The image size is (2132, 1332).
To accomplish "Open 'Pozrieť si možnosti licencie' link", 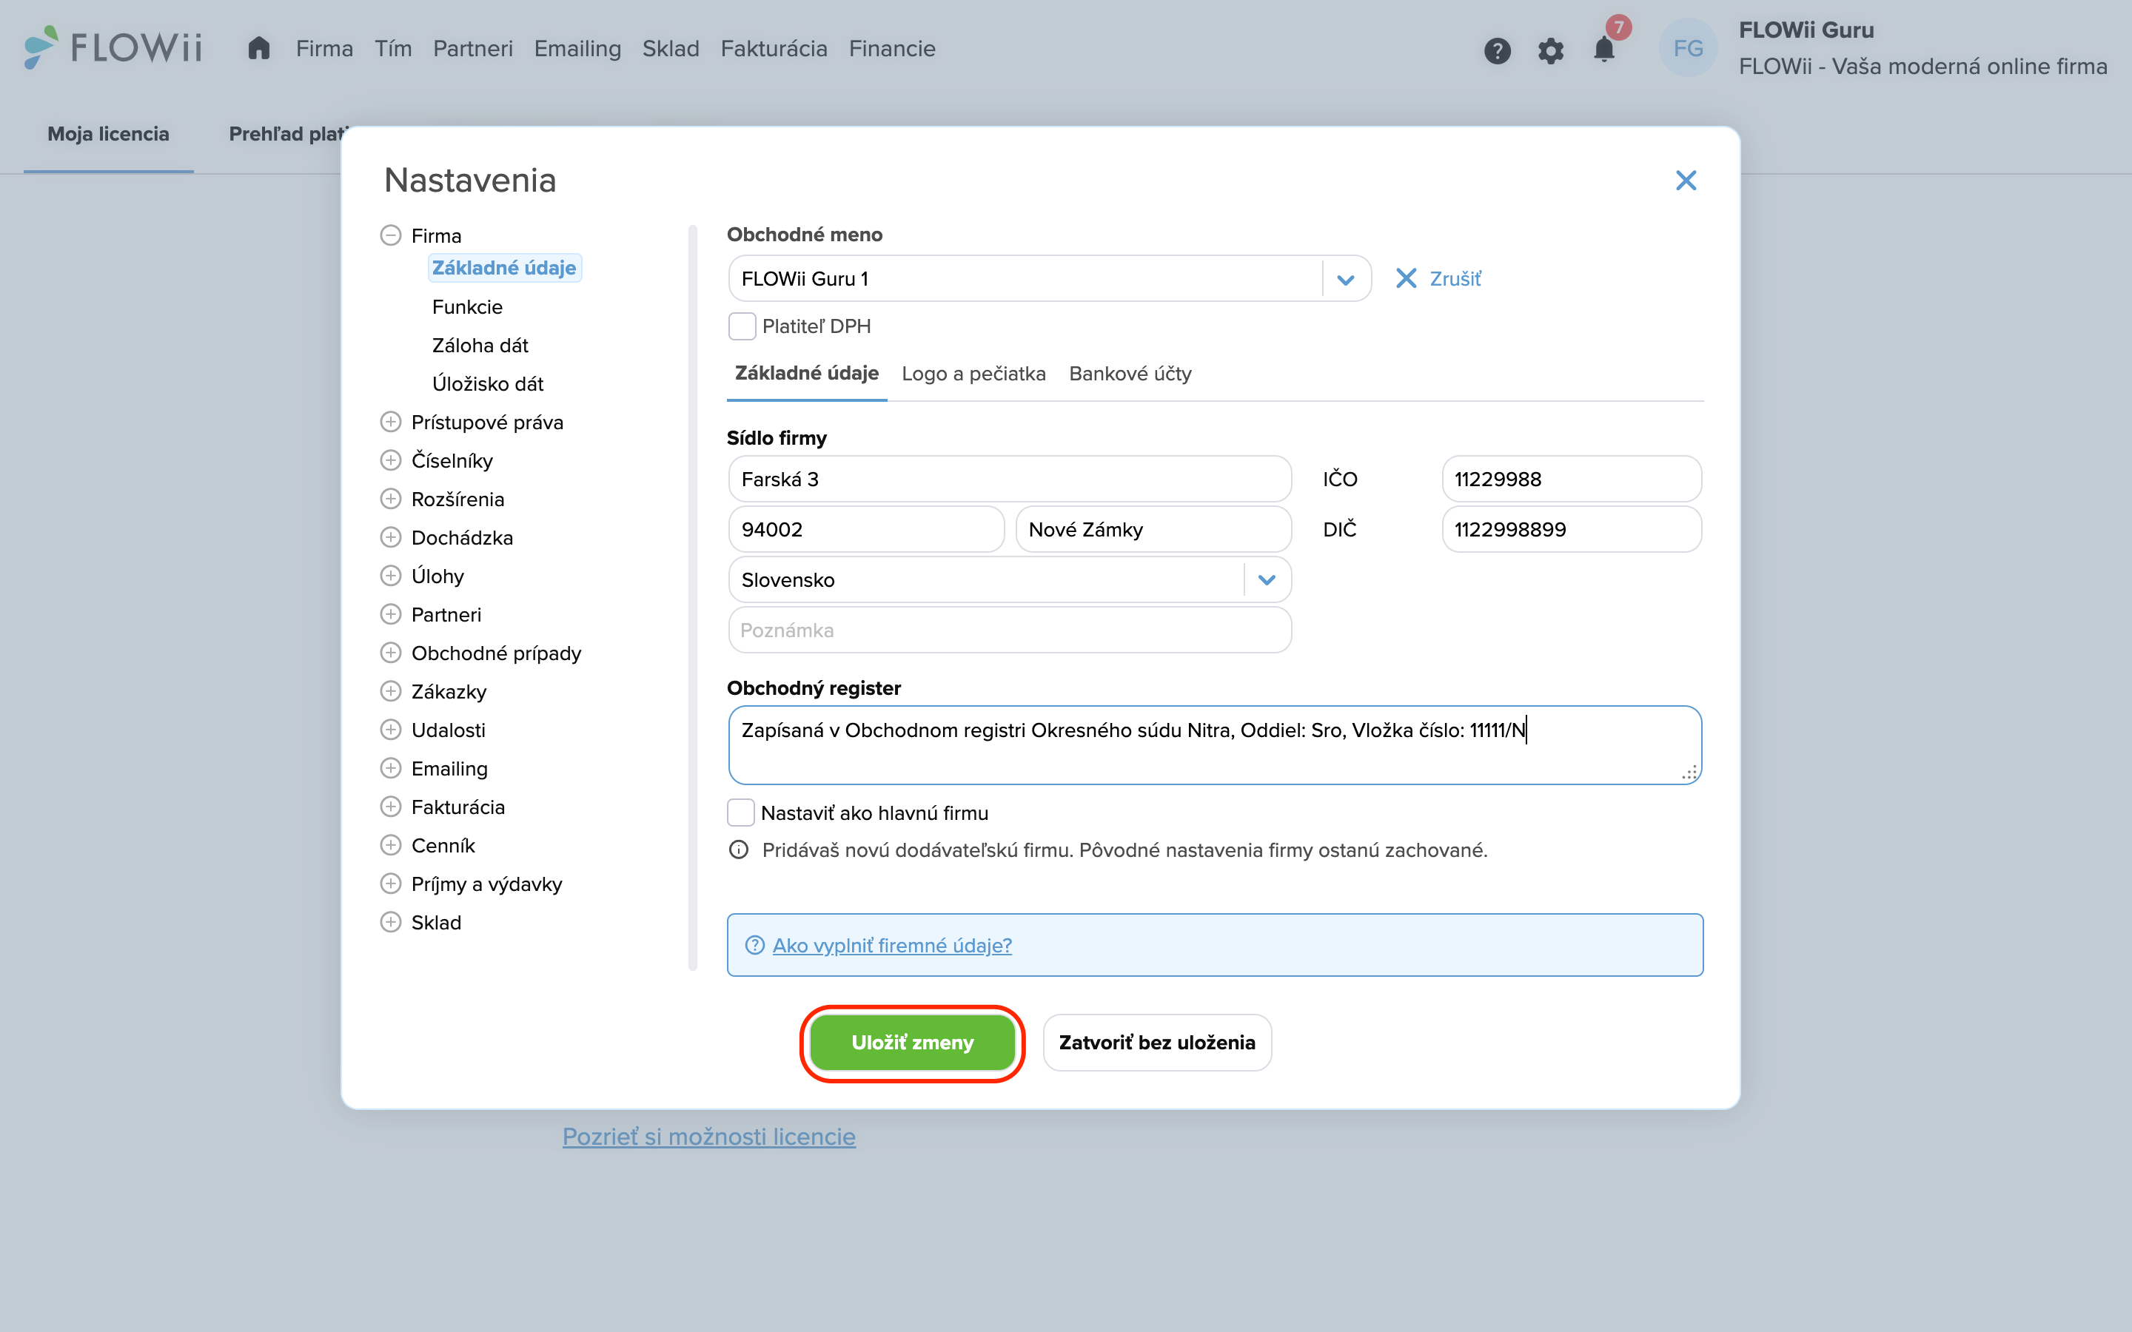I will pyautogui.click(x=709, y=1137).
